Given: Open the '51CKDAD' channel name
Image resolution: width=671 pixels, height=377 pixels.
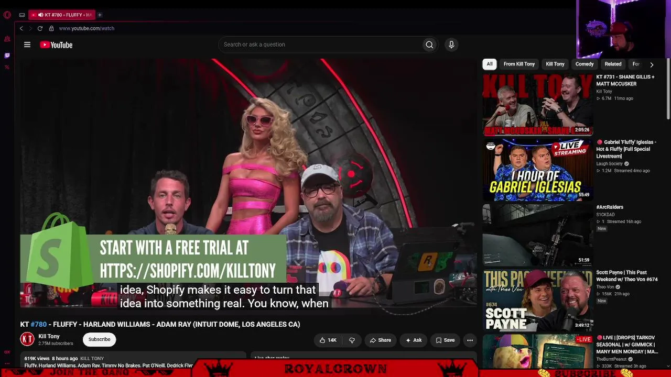Looking at the screenshot, I should click(x=605, y=215).
